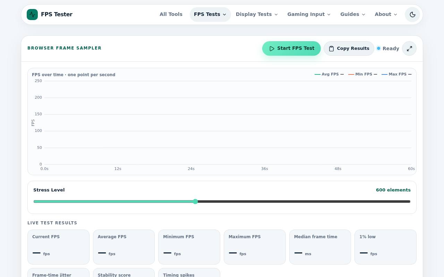Click the Stability score card
The width and height of the screenshot is (444, 277).
[x=124, y=273]
